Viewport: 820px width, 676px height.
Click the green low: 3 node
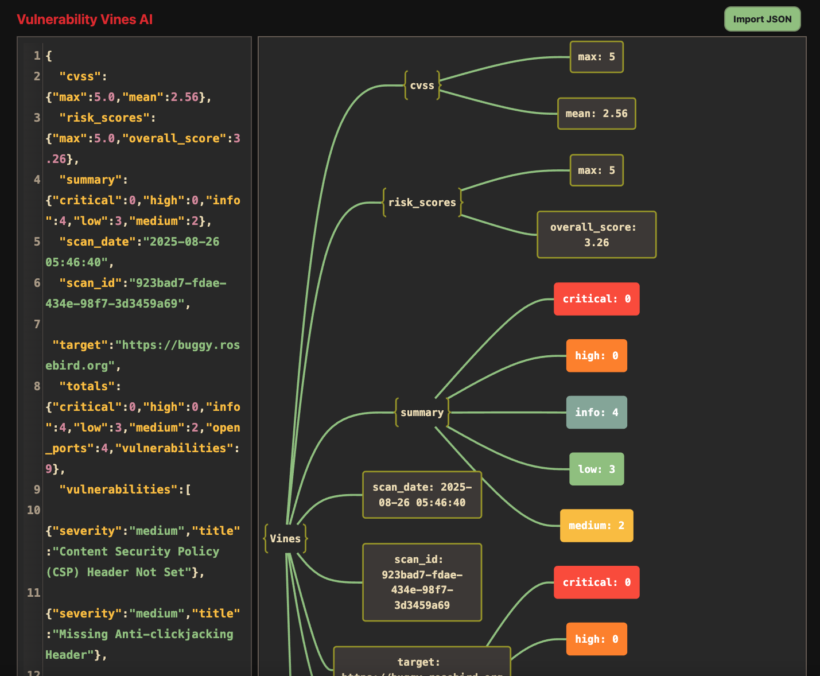pos(596,469)
